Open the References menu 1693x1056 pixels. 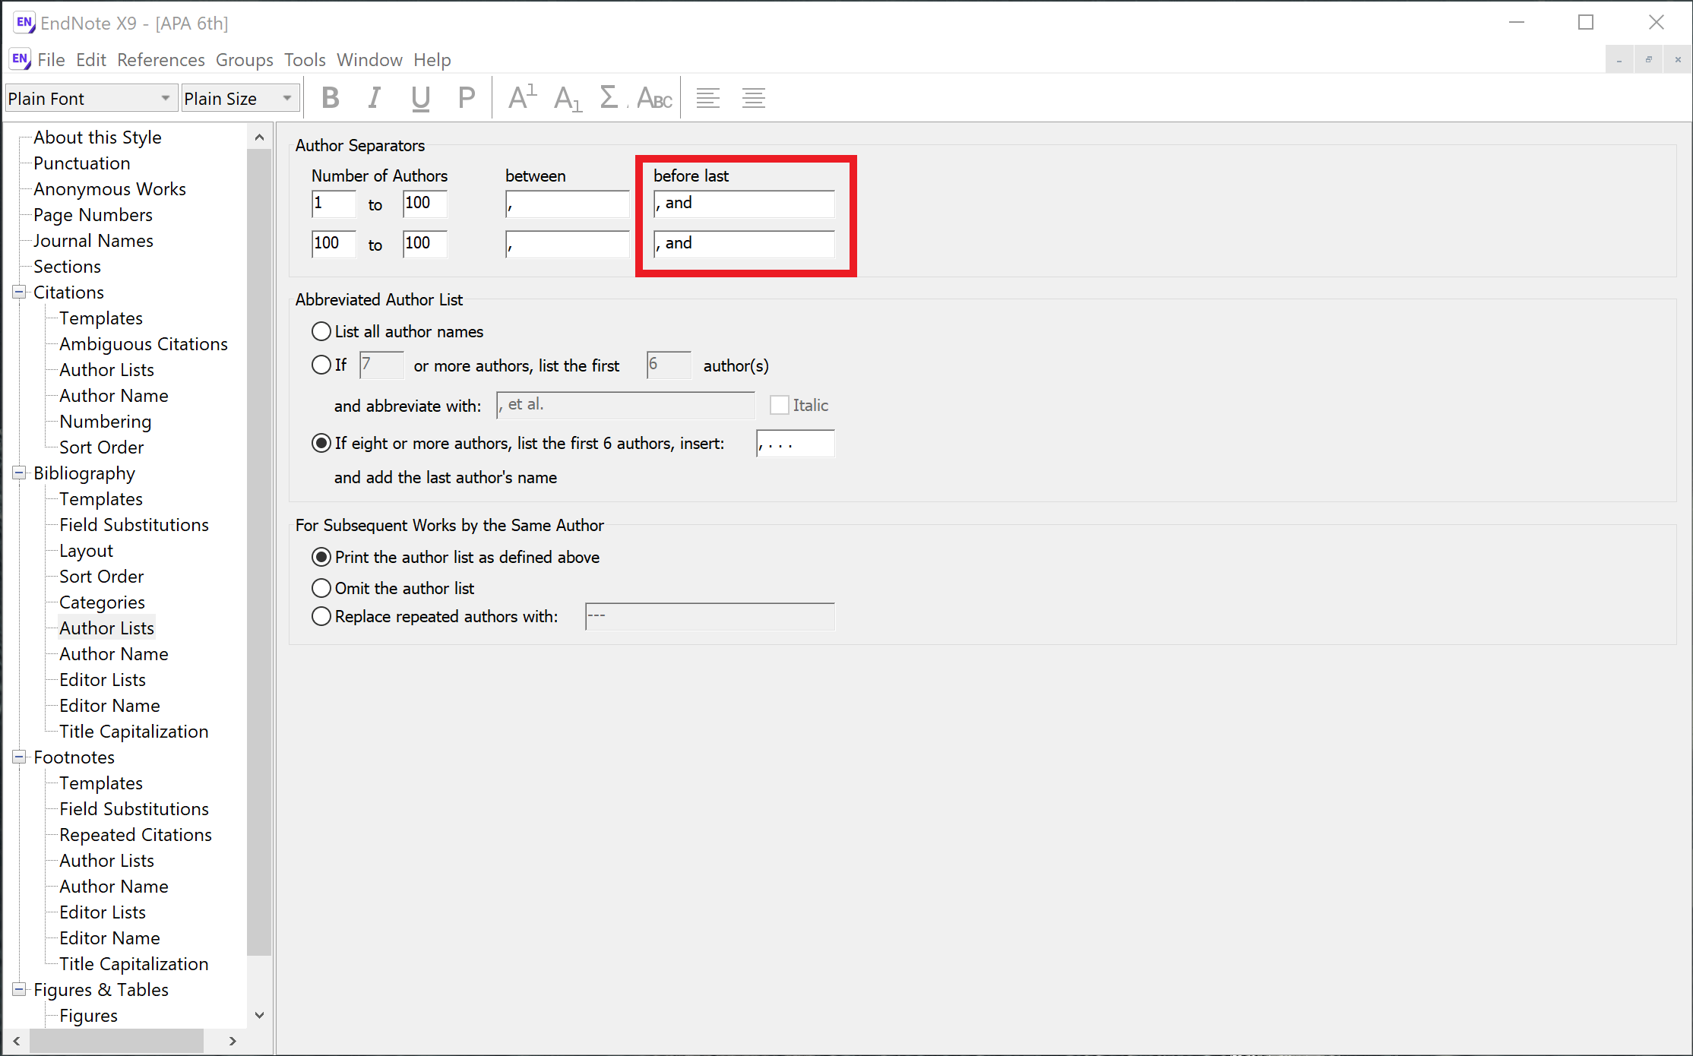click(160, 59)
